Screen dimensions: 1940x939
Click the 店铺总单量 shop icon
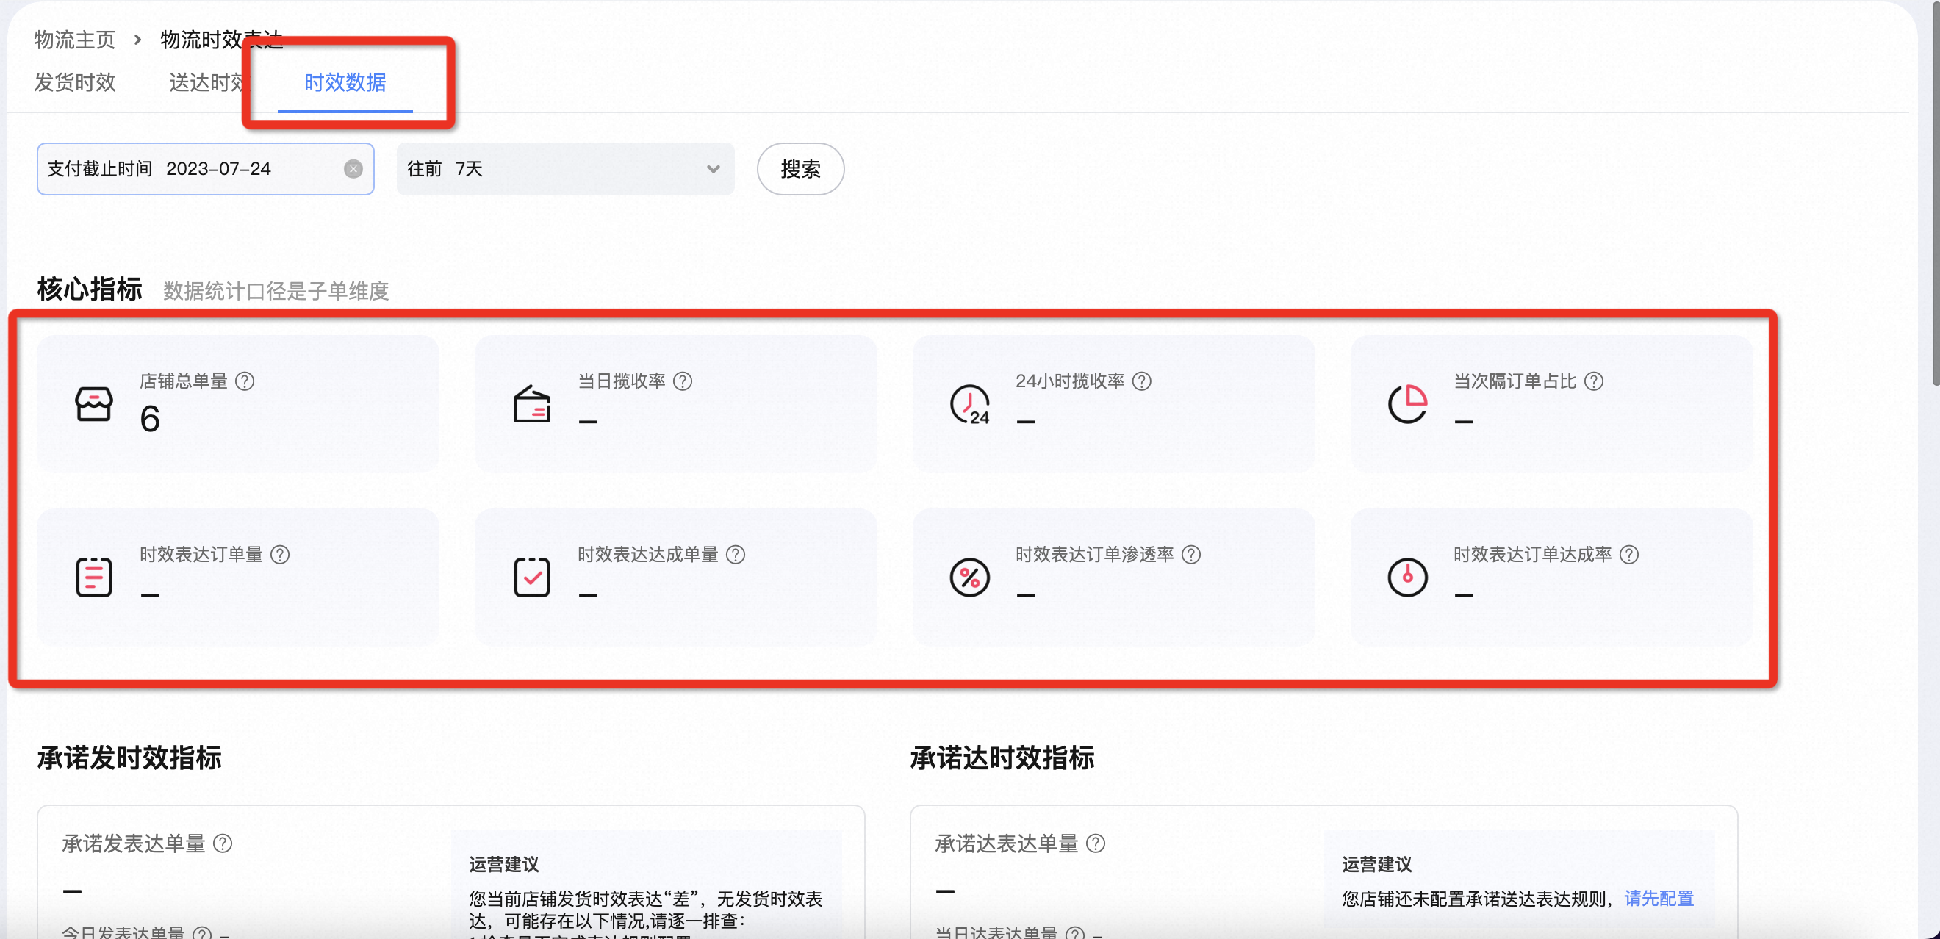(94, 404)
